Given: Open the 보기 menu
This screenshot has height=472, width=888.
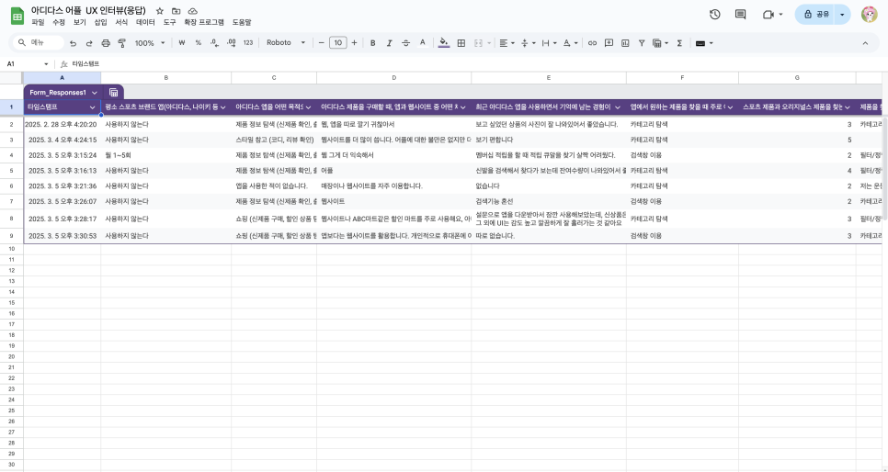Looking at the screenshot, I should click(80, 23).
